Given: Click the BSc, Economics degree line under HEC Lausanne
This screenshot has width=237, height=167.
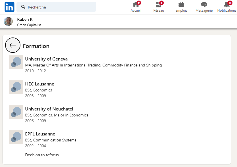Looking at the screenshot, I should point(39,90).
